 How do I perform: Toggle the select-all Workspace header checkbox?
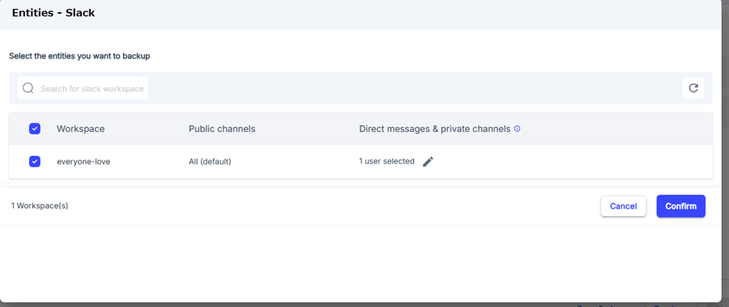[x=35, y=129]
